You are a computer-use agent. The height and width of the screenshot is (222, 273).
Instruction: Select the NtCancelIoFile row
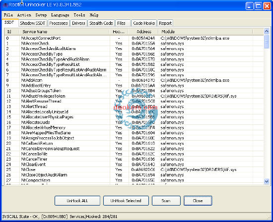(134, 154)
